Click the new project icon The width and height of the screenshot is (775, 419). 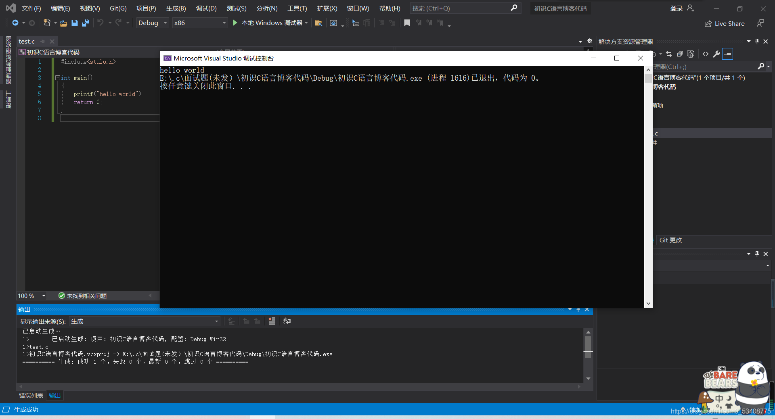pyautogui.click(x=47, y=23)
